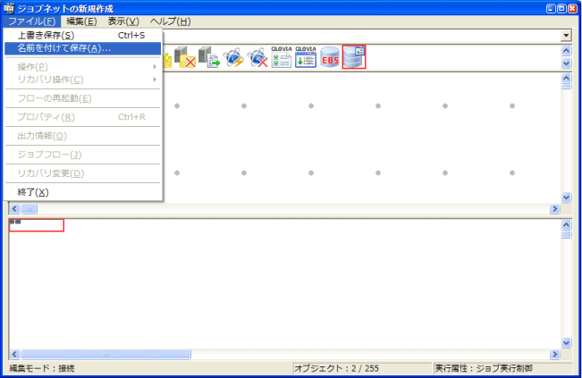The image size is (582, 378).
Task: Select the globe with lightning bolt icon
Action: pyautogui.click(x=233, y=57)
